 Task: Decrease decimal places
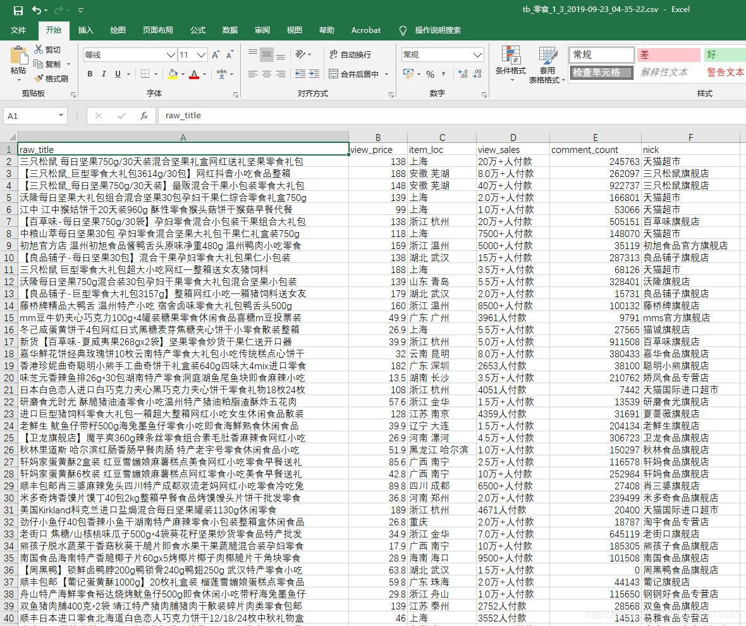coord(478,74)
